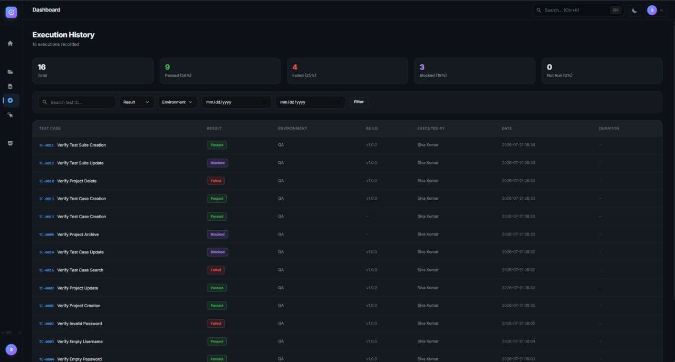The width and height of the screenshot is (675, 362).
Task: Open test case link TC-0012
Action: click(46, 163)
